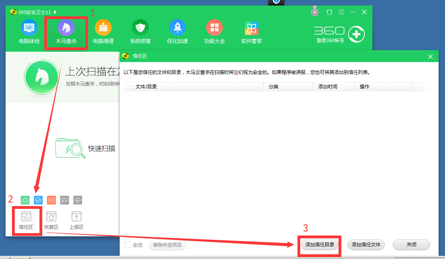Image resolution: width=445 pixels, height=259 pixels.
Task: Open 电脑清理 cleanup tool
Action: 103,31
